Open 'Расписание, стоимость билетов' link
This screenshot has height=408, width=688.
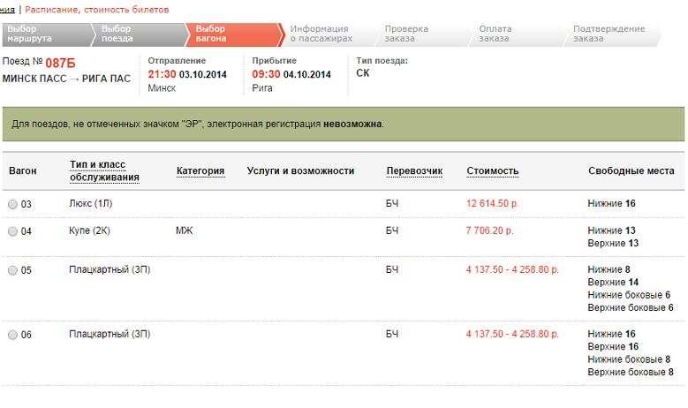(x=97, y=9)
